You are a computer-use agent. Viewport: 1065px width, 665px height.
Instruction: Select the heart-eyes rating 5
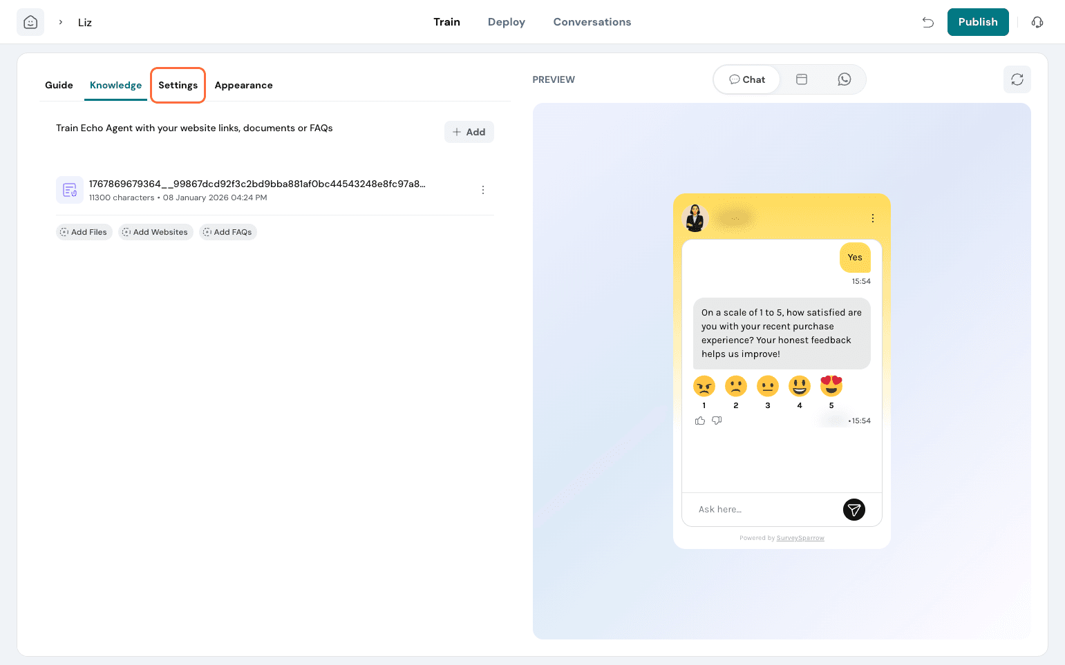point(831,386)
